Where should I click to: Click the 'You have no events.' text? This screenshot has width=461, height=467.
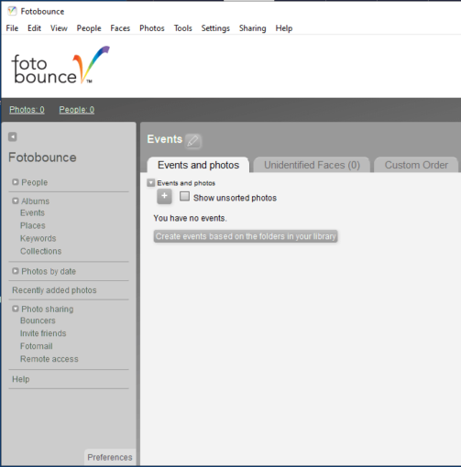(190, 218)
